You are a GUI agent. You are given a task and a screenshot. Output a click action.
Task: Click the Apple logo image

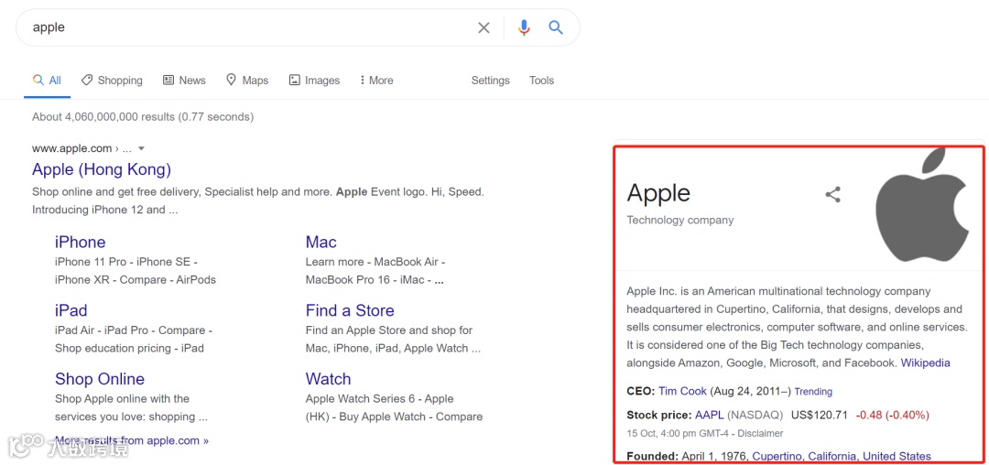click(x=921, y=205)
